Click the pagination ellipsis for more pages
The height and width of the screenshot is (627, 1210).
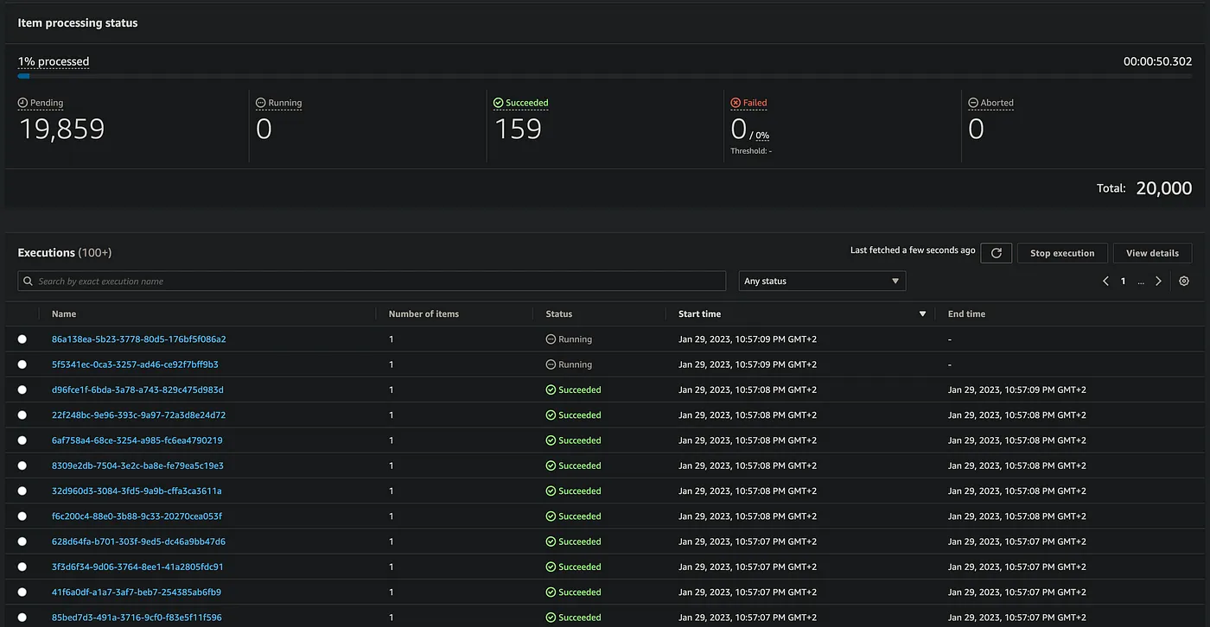(x=1141, y=282)
